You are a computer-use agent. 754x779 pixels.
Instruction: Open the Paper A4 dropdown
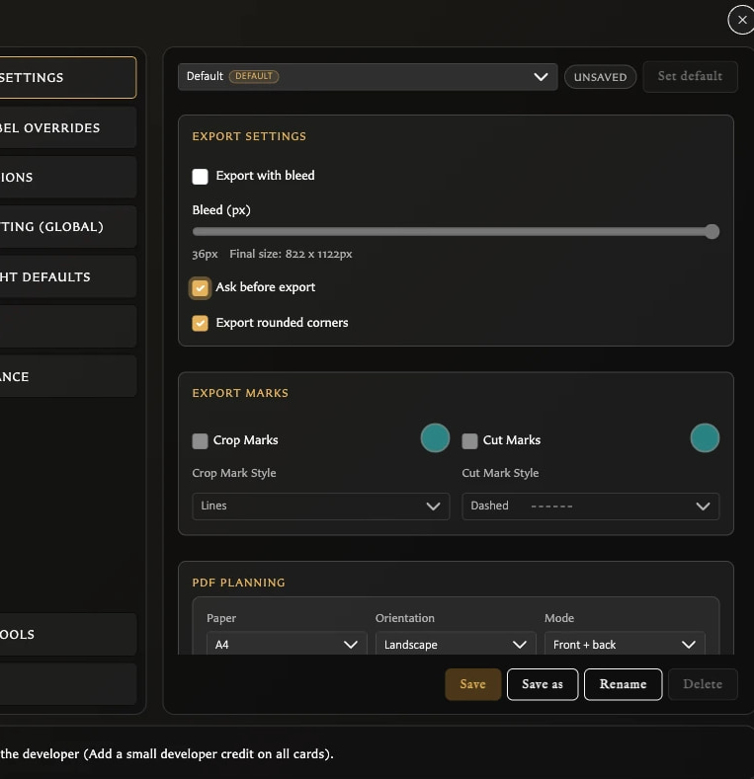[x=287, y=644]
